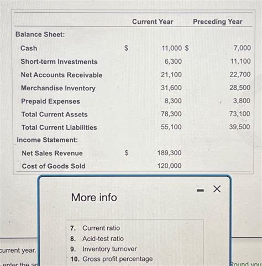The width and height of the screenshot is (262, 266).
Task: Select the Gross profit percentage item
Action: [112, 259]
